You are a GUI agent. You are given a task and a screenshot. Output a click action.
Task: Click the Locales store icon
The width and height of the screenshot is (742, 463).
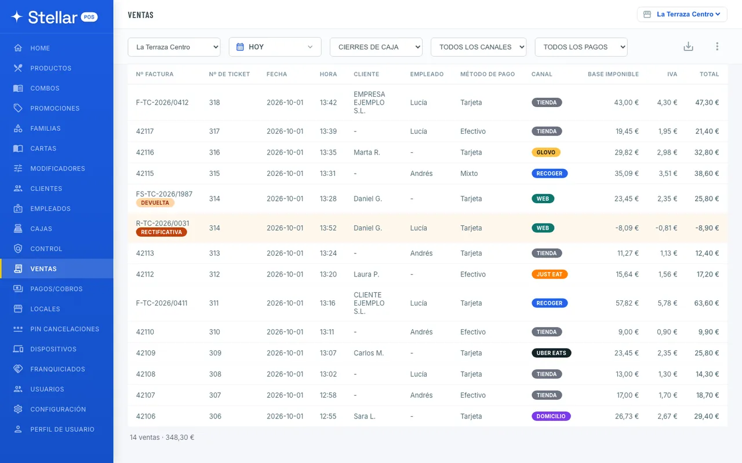tap(18, 309)
